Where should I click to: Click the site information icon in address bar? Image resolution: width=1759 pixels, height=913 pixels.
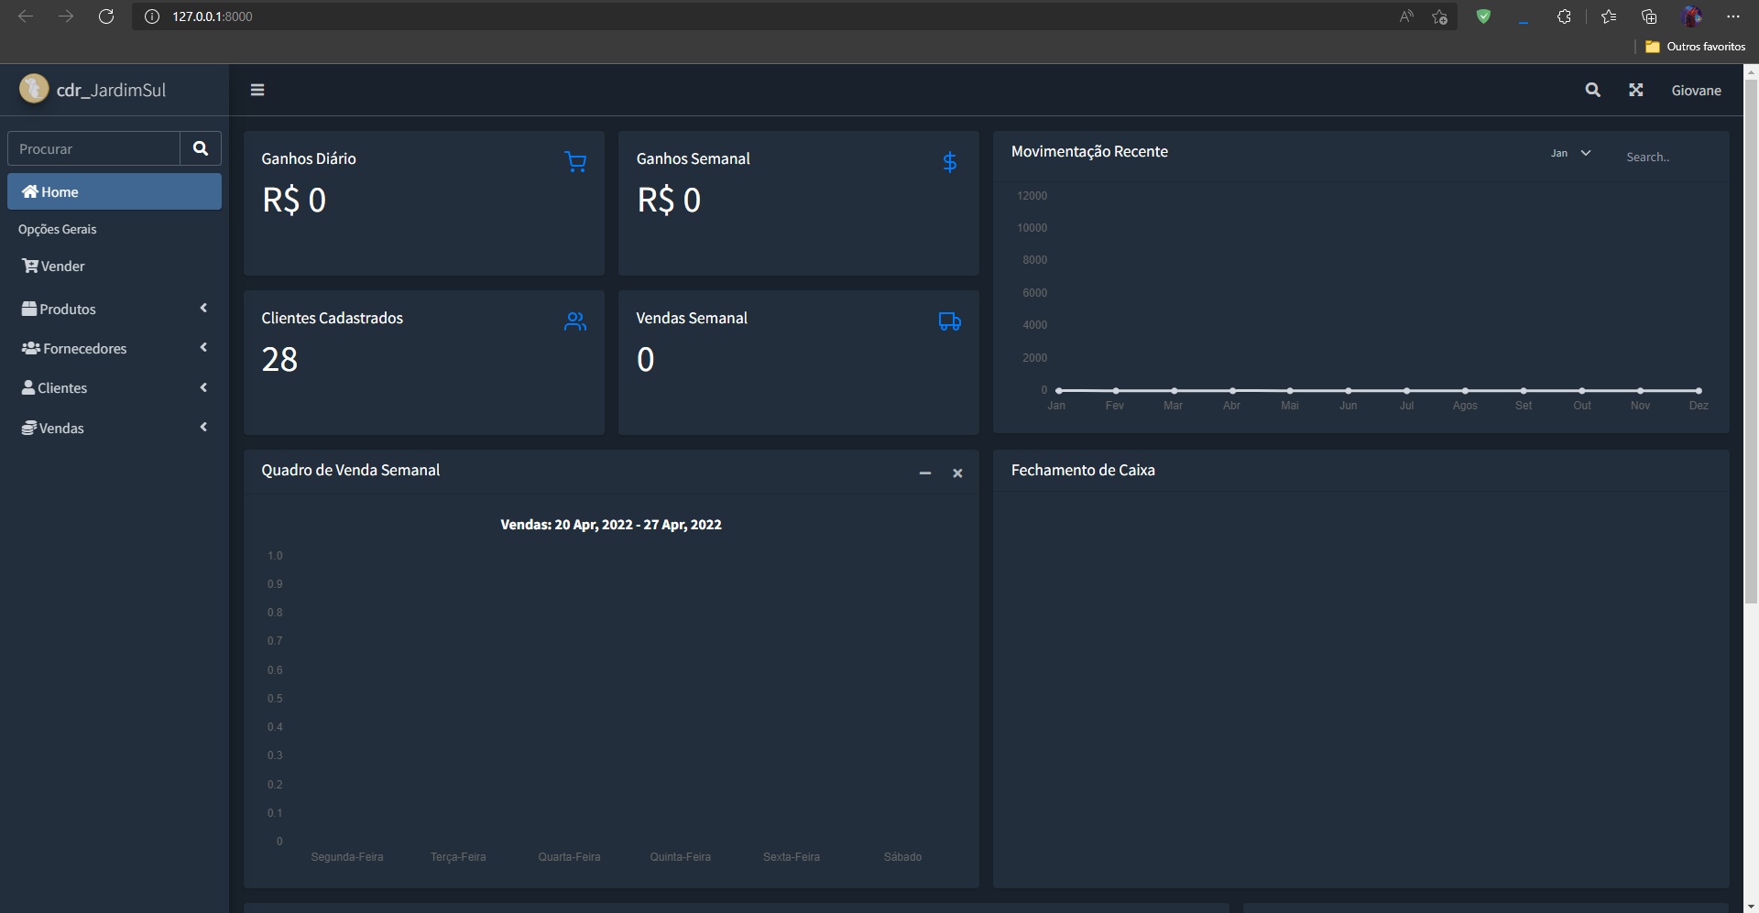(152, 16)
